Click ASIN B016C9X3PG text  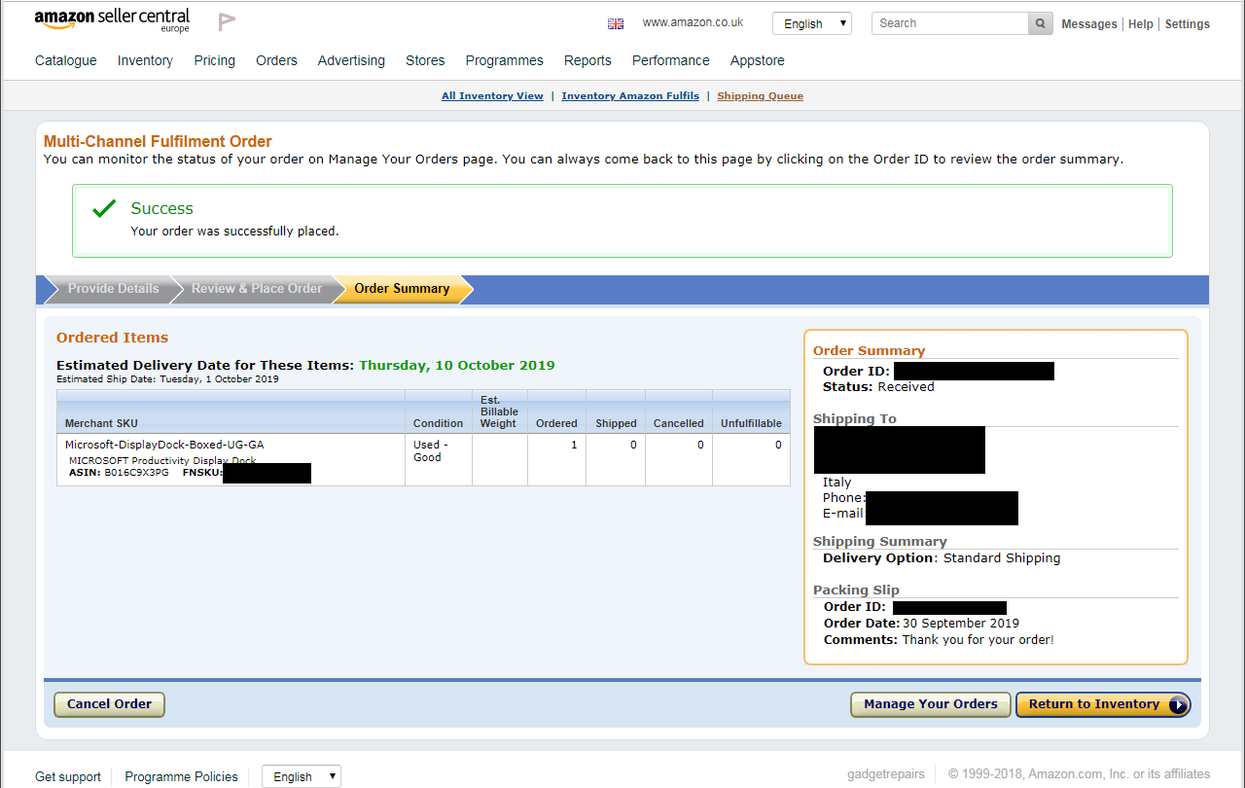click(119, 473)
